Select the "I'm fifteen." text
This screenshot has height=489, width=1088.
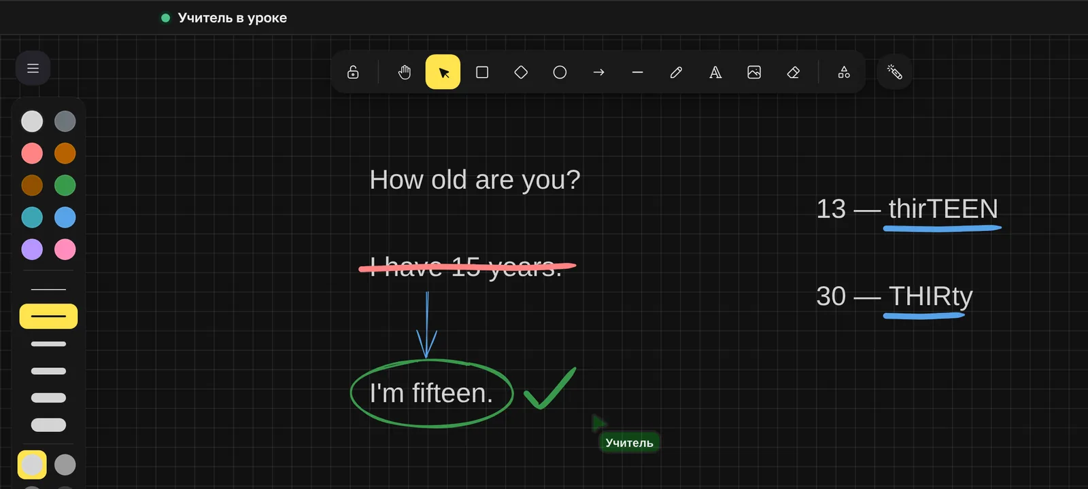(431, 393)
